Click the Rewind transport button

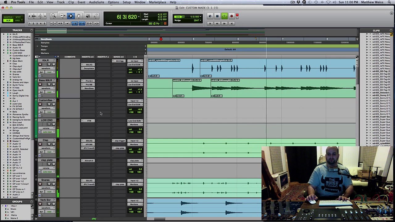[x=217, y=23]
